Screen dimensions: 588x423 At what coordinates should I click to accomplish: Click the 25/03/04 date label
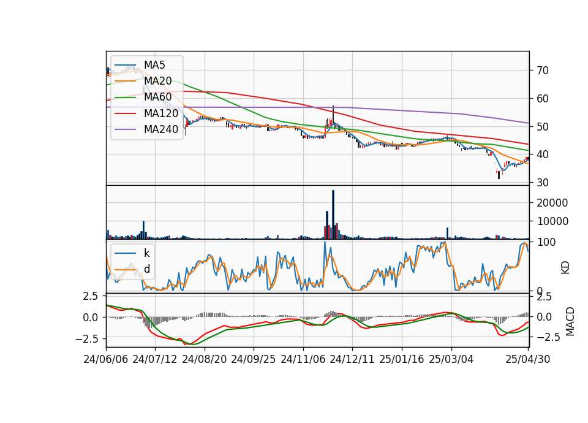coord(451,359)
